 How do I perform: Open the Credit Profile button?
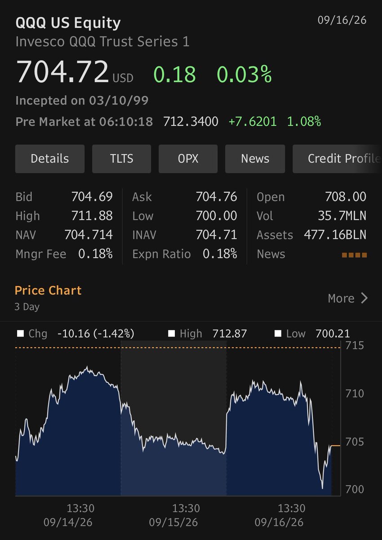tap(337, 159)
